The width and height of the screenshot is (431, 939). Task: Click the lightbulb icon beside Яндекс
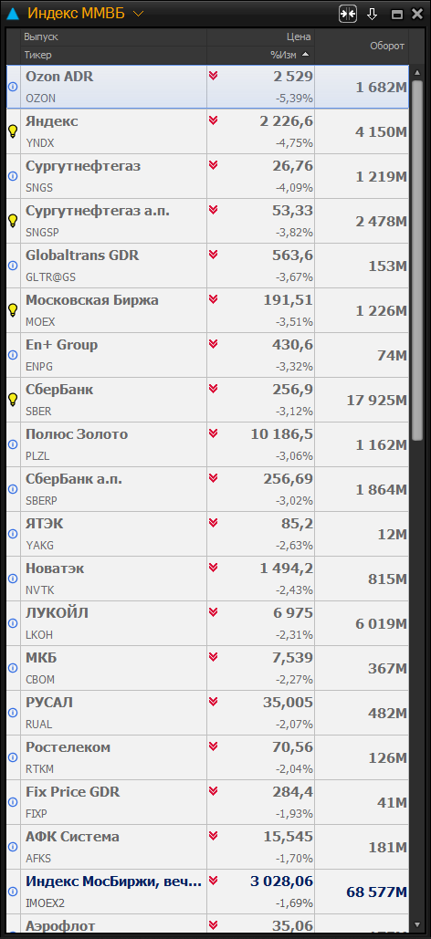pos(13,131)
